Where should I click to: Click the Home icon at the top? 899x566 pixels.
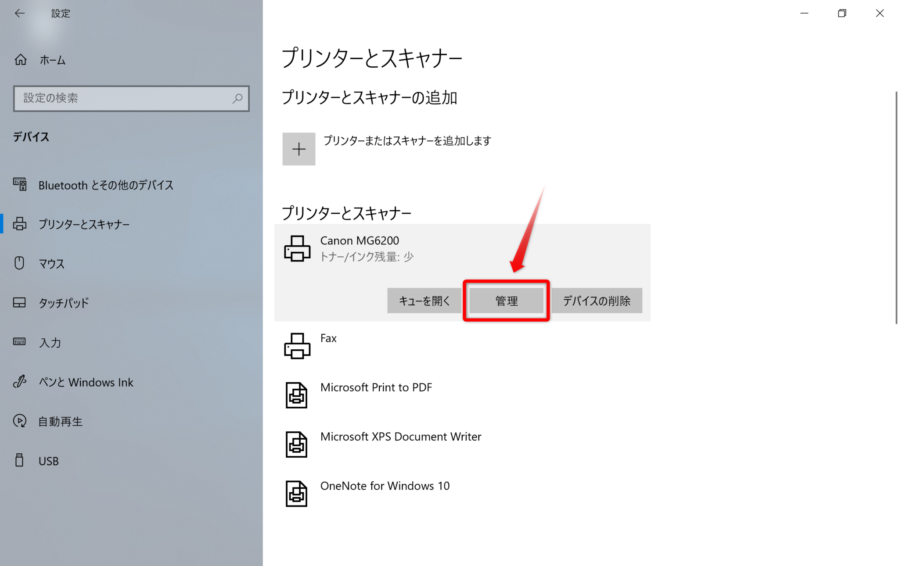(x=20, y=60)
